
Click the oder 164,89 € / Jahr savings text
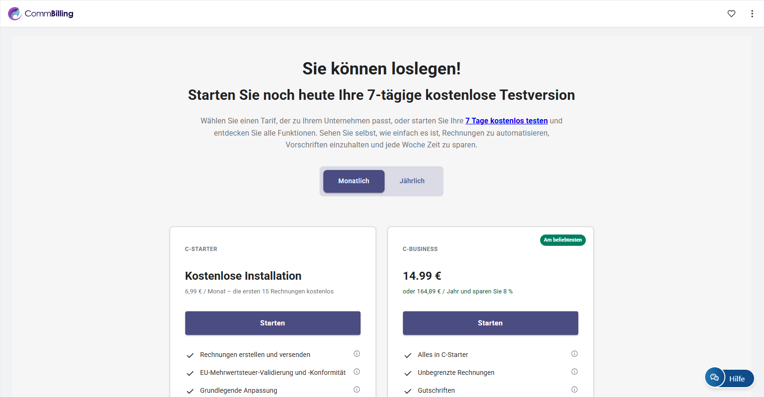457,292
